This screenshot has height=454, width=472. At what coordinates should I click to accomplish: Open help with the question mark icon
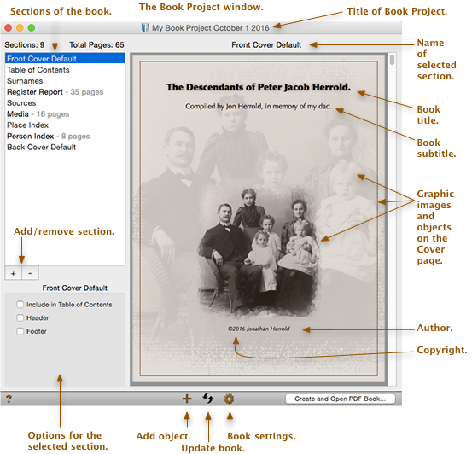coord(9,399)
